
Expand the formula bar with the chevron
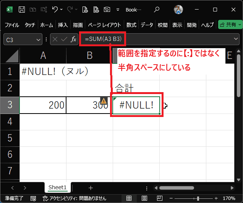click(x=236, y=39)
